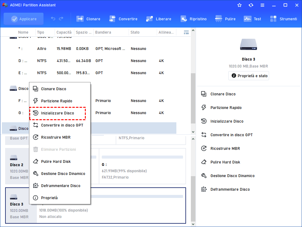Click the Convertire GPT arrows icon in right panel
The height and width of the screenshot is (227, 302).
click(204, 135)
